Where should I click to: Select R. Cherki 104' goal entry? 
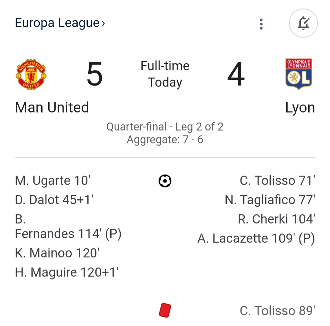tap(276, 219)
